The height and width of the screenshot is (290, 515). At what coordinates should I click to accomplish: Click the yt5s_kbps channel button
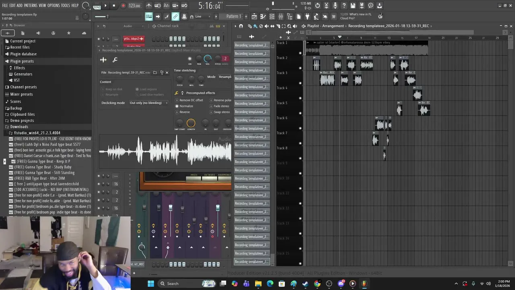tap(134, 39)
